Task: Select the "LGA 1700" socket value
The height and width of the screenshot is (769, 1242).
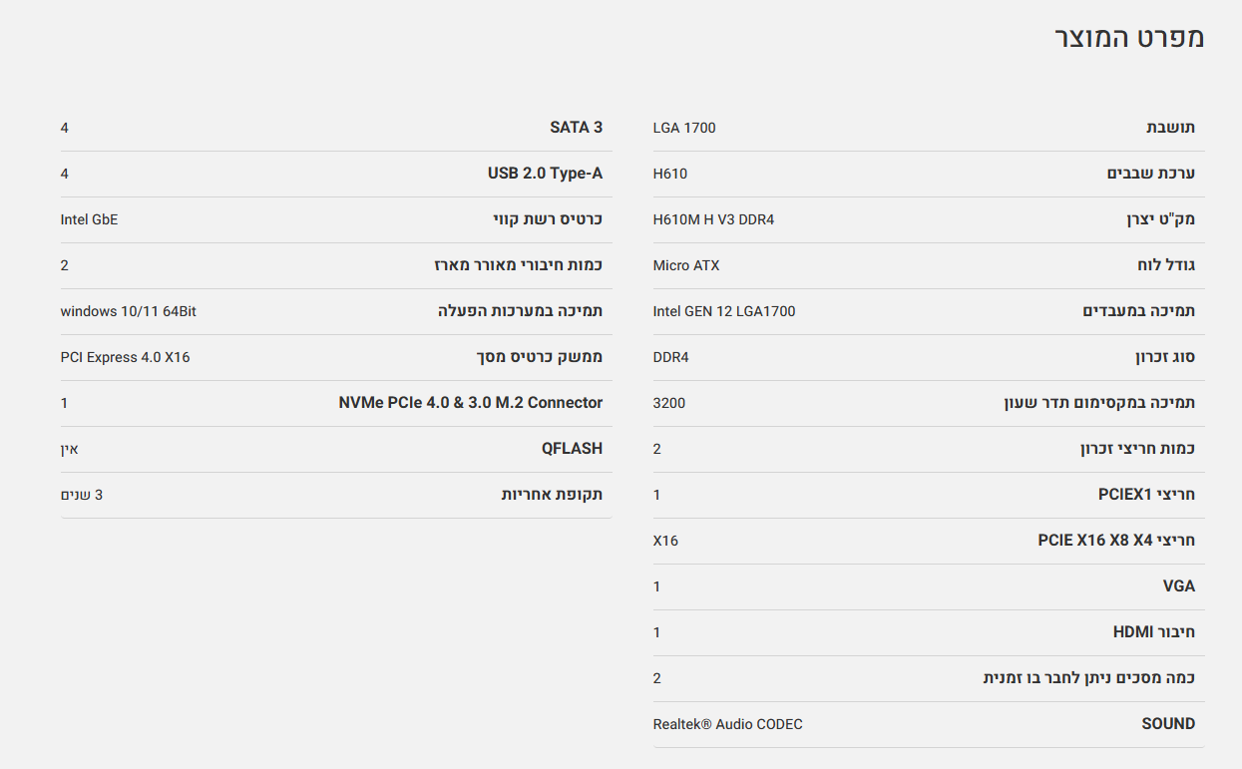Action: (x=684, y=128)
